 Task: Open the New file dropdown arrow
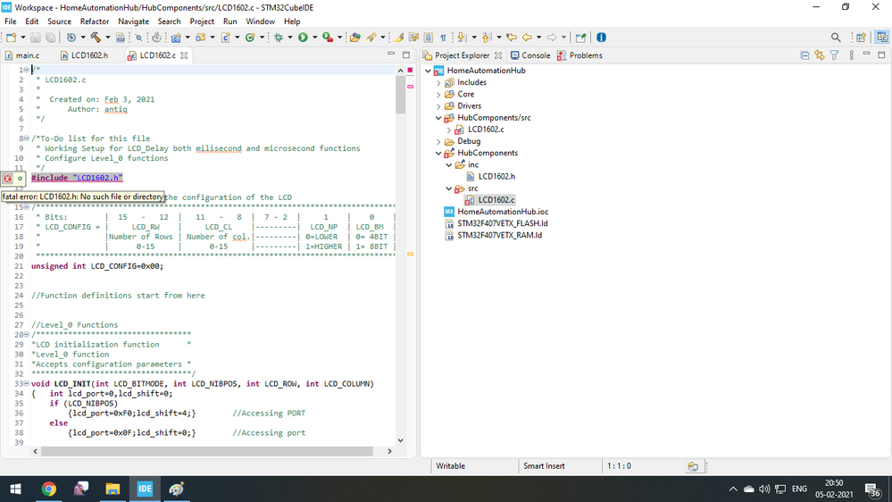click(x=22, y=38)
